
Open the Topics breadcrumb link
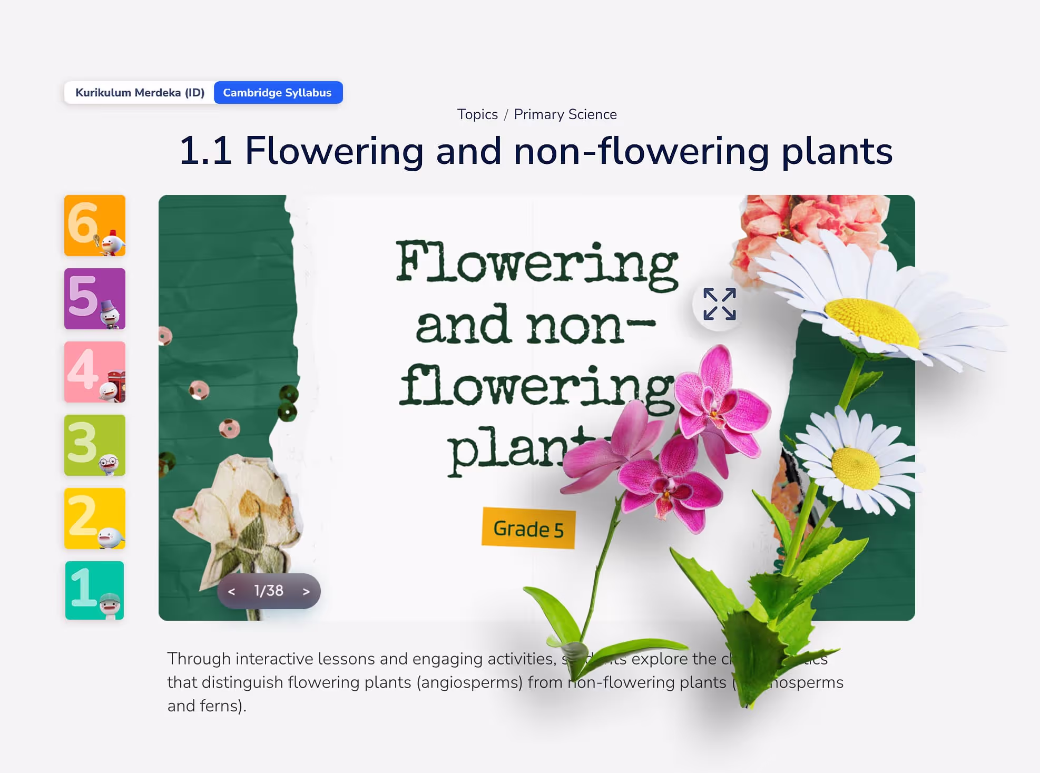[x=477, y=114]
